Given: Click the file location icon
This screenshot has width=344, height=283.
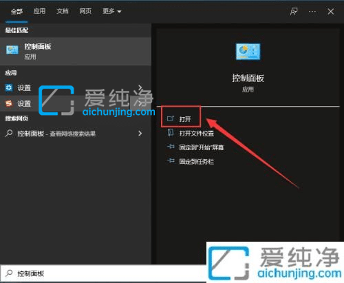Looking at the screenshot, I should (171, 133).
